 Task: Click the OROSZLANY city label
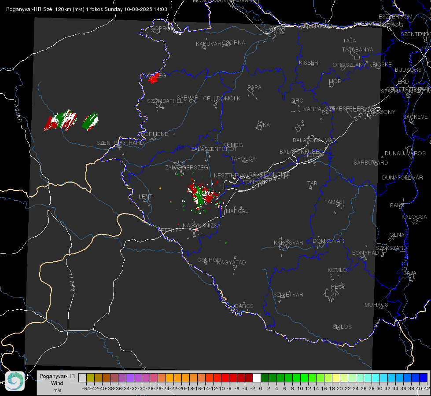coord(350,65)
